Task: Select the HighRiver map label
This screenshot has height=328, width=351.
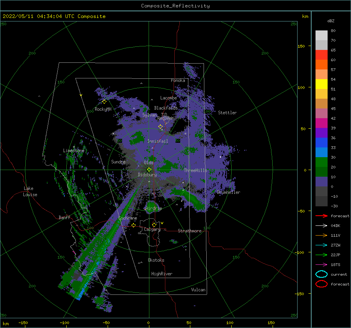Action: pos(162,274)
